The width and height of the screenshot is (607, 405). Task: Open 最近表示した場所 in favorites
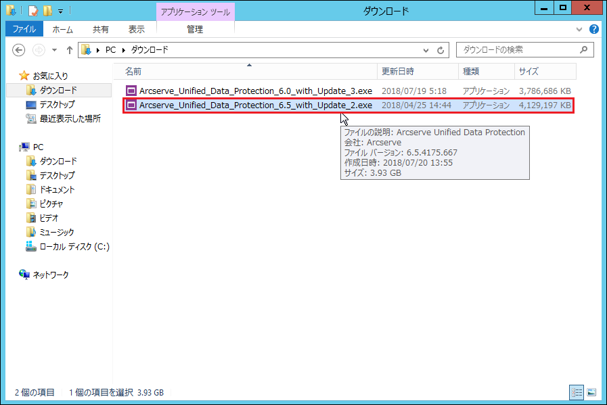click(x=70, y=119)
